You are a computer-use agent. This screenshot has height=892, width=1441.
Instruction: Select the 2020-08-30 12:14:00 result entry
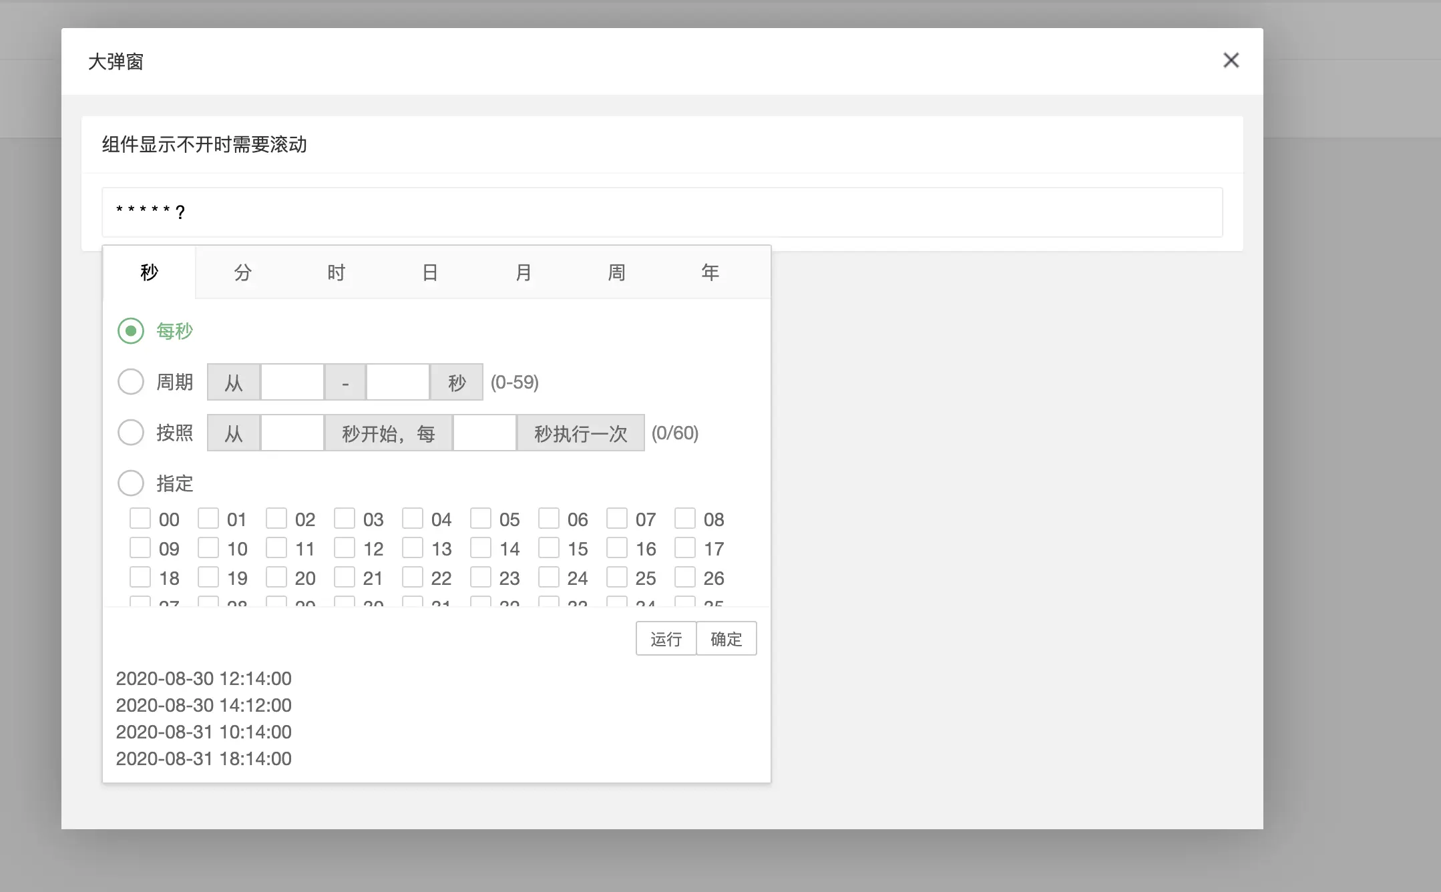pos(204,678)
